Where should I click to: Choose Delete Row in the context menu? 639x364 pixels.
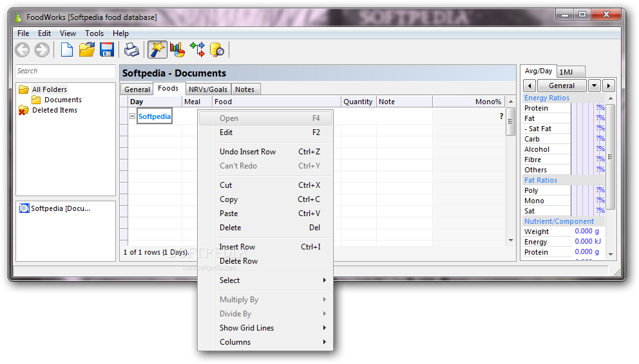(x=265, y=261)
